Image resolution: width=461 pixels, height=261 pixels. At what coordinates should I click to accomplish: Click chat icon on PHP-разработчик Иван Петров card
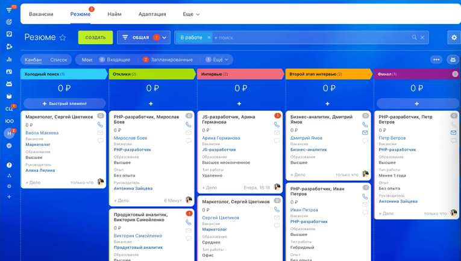click(x=365, y=213)
